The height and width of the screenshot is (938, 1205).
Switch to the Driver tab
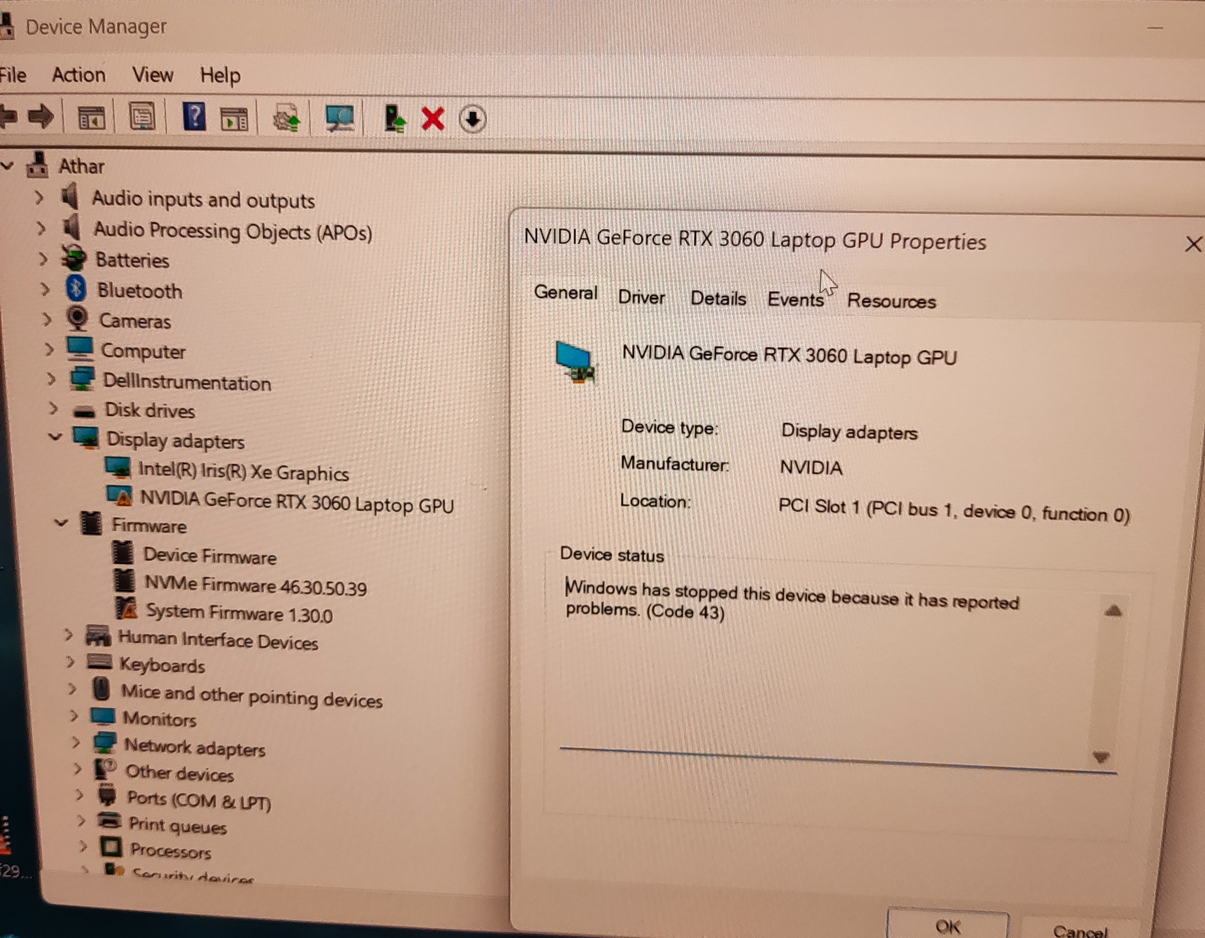coord(642,297)
